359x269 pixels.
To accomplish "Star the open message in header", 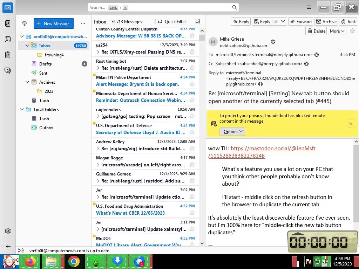I will [352, 31].
